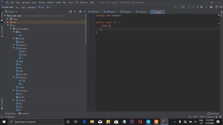This screenshot has height=125, width=223.
Task: Collapse the src folder
Action: (x=8, y=25)
